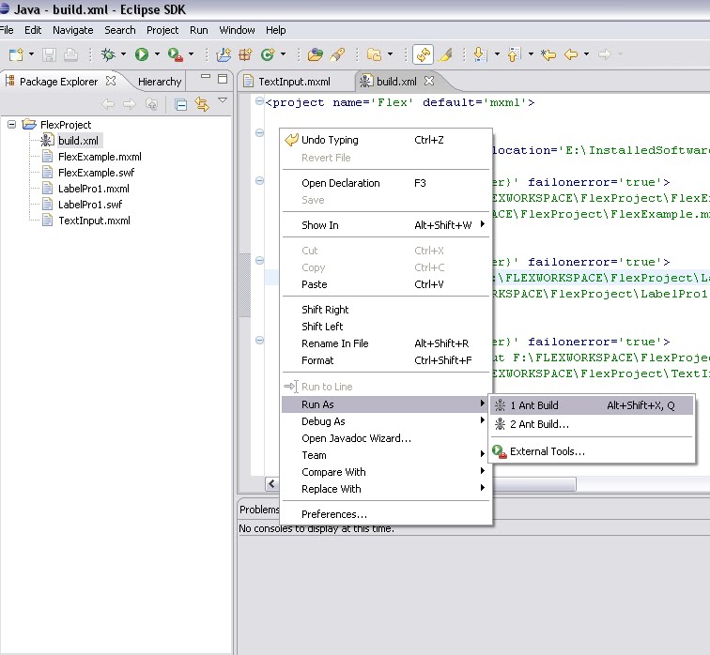Close the build.xml editor tab
Image resolution: width=710 pixels, height=655 pixels.
coord(429,81)
